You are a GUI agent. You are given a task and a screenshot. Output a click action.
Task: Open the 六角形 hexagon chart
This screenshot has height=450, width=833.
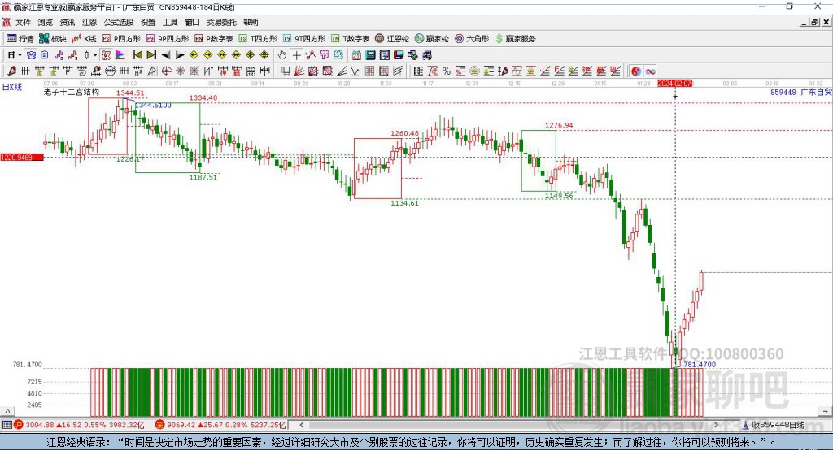471,38
